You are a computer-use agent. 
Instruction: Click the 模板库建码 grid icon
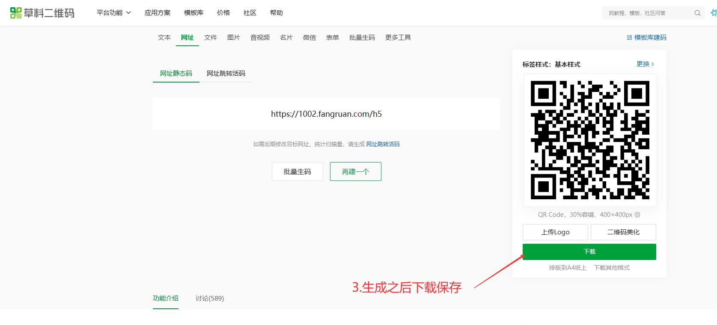629,38
